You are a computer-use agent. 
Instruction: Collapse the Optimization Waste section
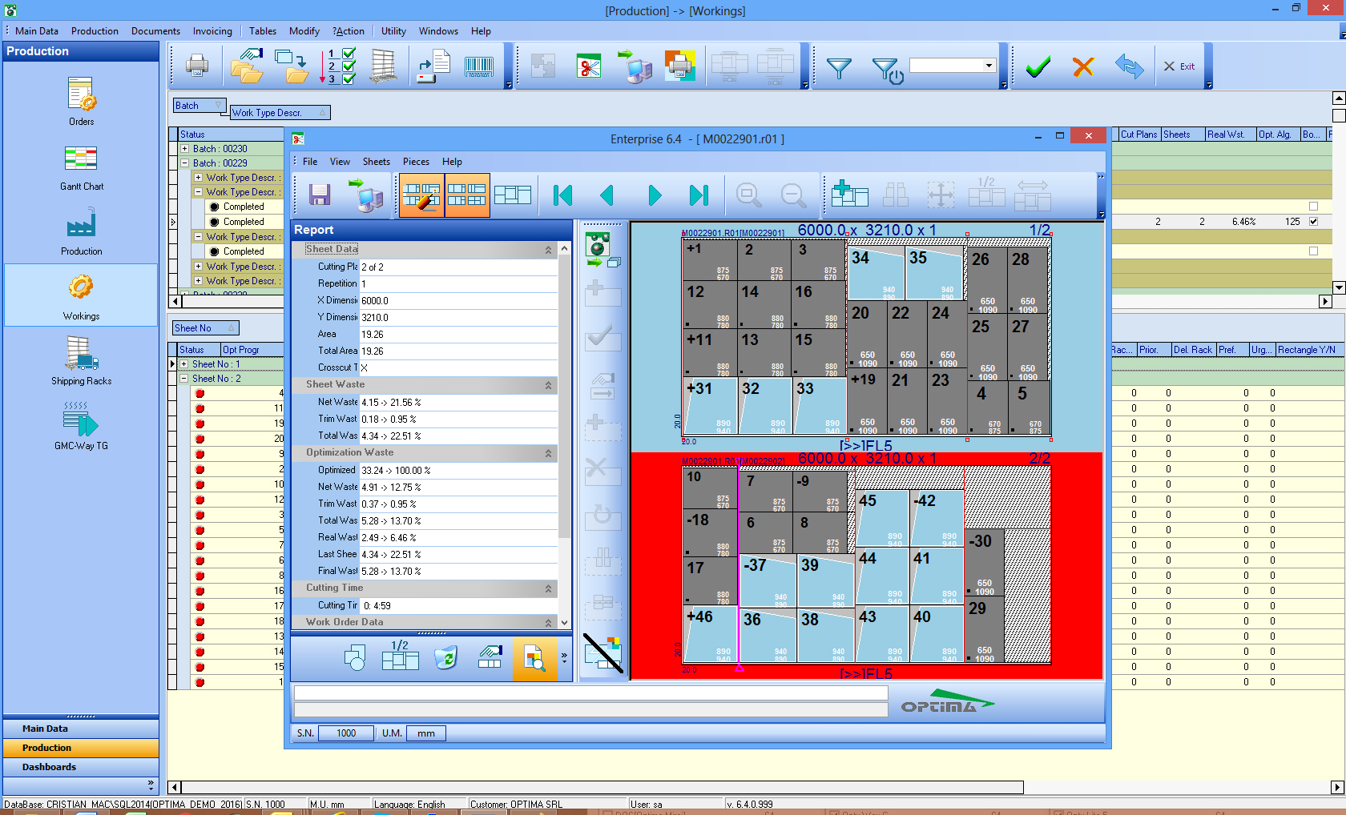[548, 453]
